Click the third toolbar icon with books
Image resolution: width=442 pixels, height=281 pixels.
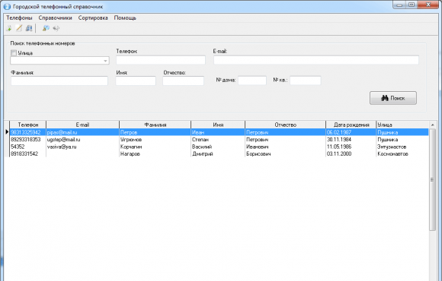pos(29,28)
